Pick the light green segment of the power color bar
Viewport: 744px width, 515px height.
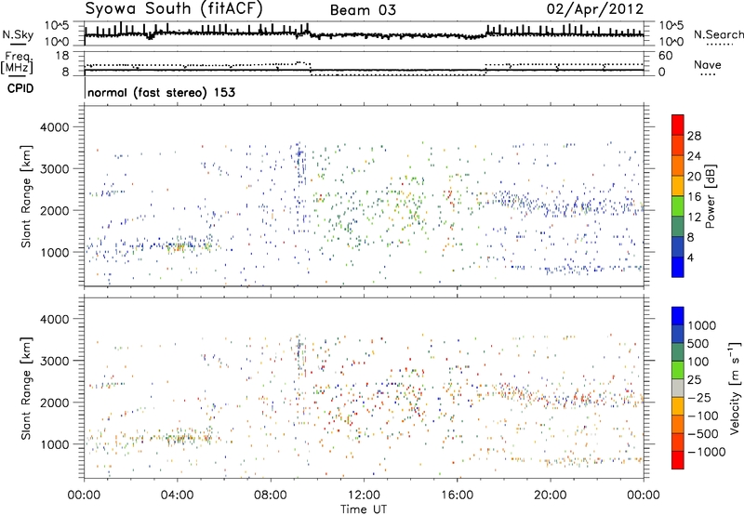pos(678,205)
